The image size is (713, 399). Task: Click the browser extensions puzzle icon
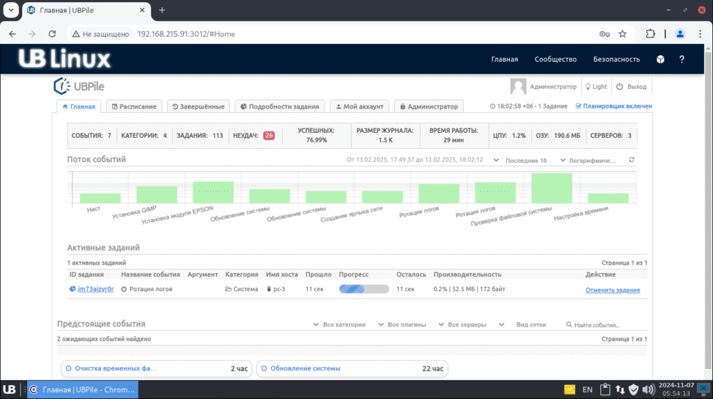pyautogui.click(x=650, y=33)
